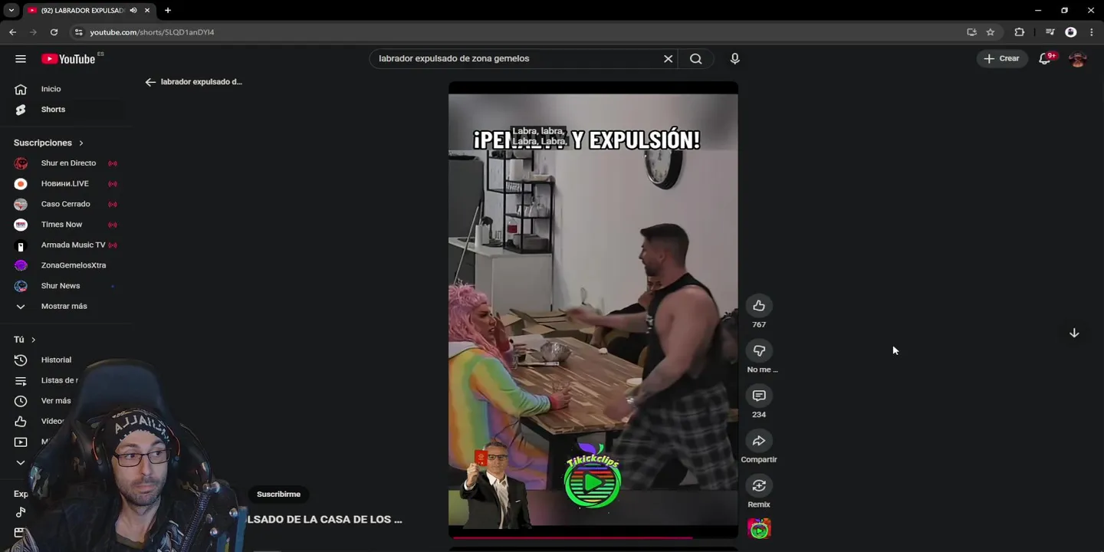Click the Suscribirme button
Viewport: 1104px width, 552px height.
click(278, 495)
